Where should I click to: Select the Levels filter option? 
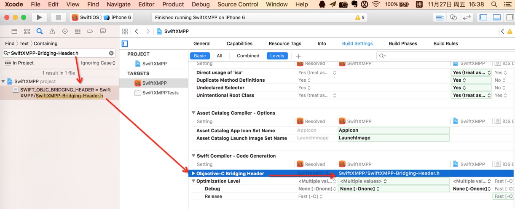coord(277,56)
